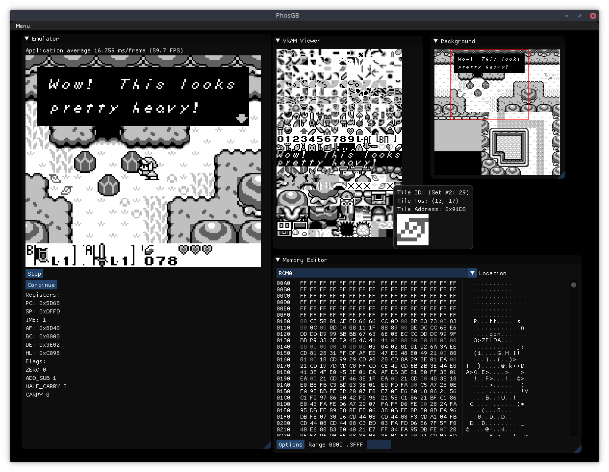609x472 pixels.
Task: Click the SP: 0xDFFD register line
Action: (x=43, y=312)
